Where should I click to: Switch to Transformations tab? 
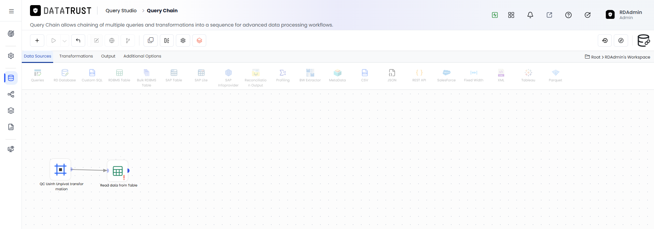coord(76,56)
